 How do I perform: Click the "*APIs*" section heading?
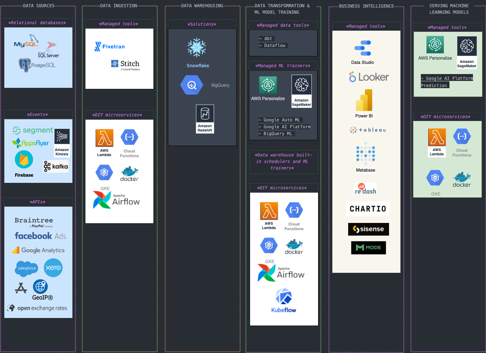(38, 202)
